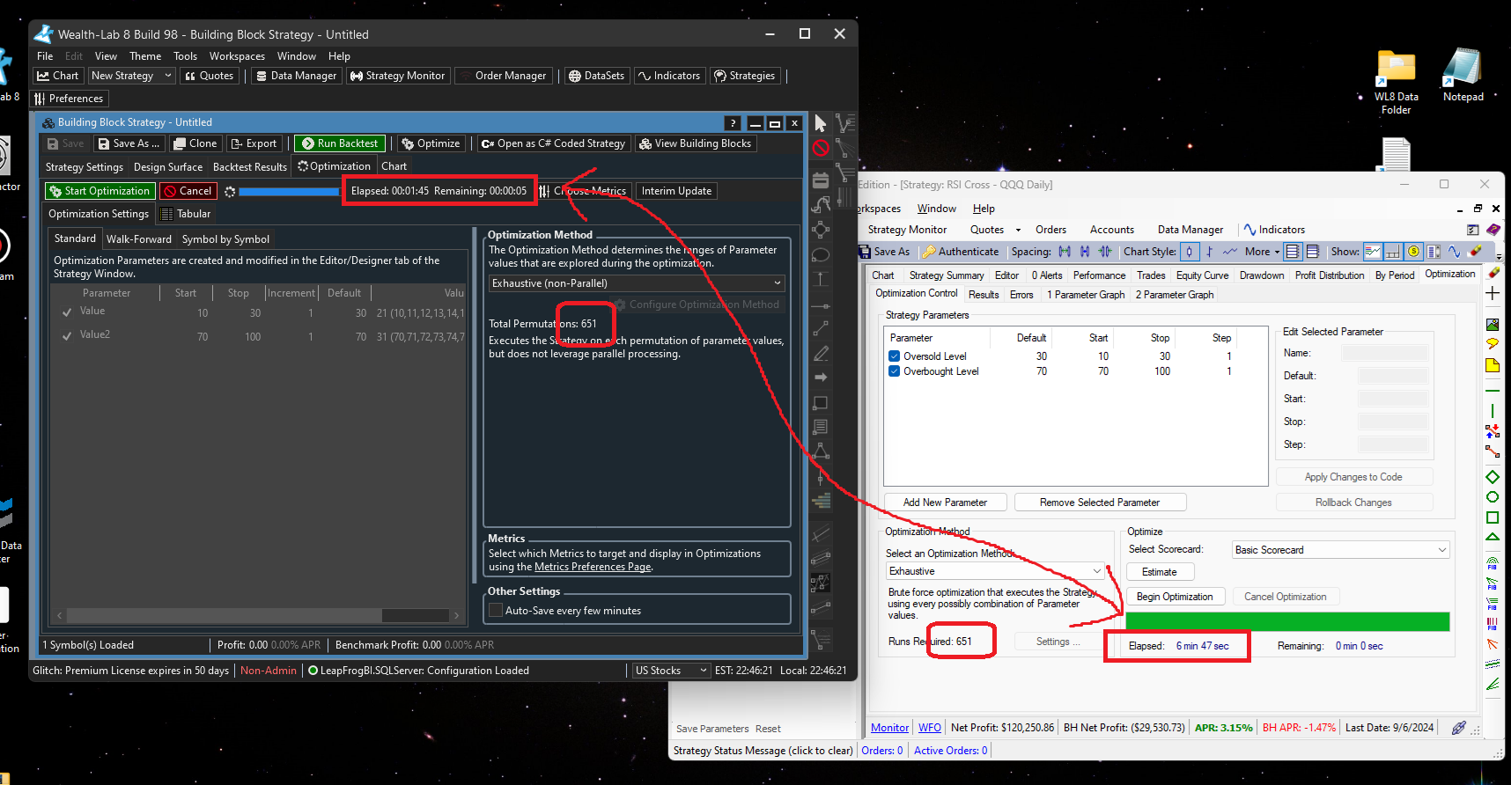This screenshot has height=785, width=1511.
Task: Switch to the Design Surface tab
Action: click(168, 167)
